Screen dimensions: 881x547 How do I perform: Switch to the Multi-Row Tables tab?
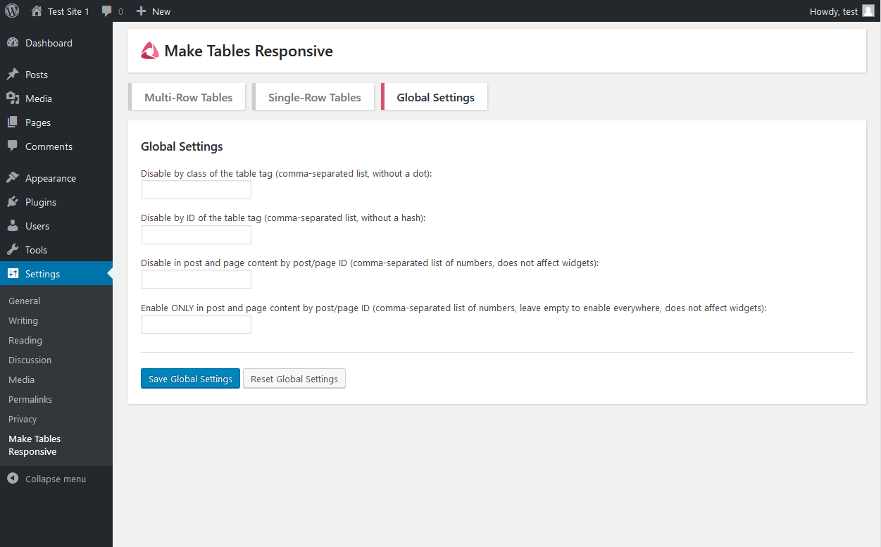coord(187,96)
